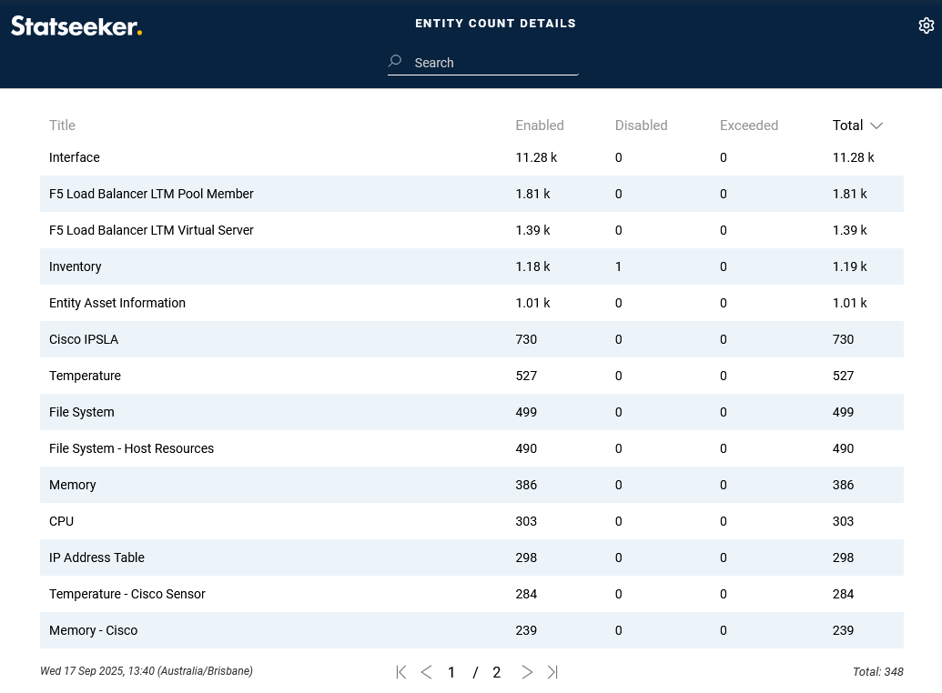Select the Interface row
The image size is (942, 693).
tap(75, 157)
